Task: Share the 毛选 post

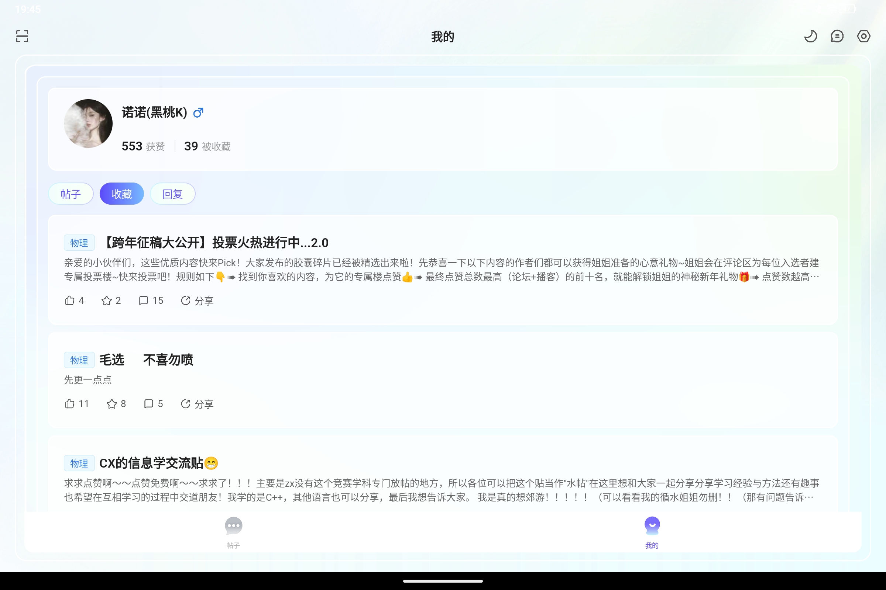Action: pos(197,403)
